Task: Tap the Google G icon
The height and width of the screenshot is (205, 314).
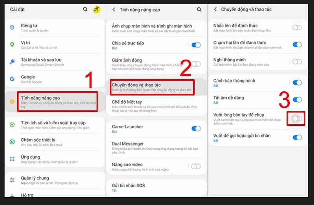Action: (12, 79)
